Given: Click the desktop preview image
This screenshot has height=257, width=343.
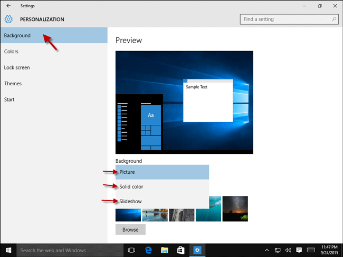Looking at the screenshot, I should (184, 102).
